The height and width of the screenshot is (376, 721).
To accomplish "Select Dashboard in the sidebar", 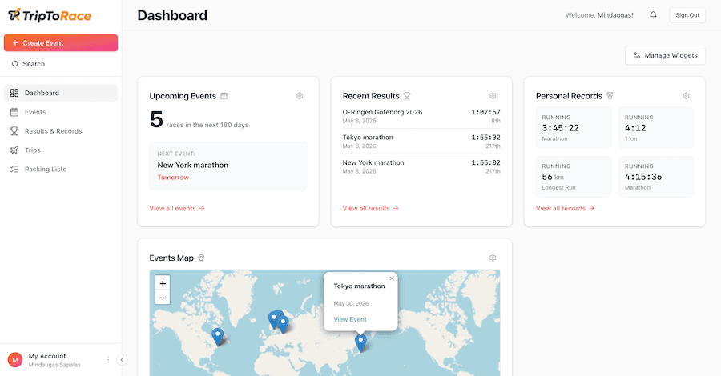I will point(61,93).
